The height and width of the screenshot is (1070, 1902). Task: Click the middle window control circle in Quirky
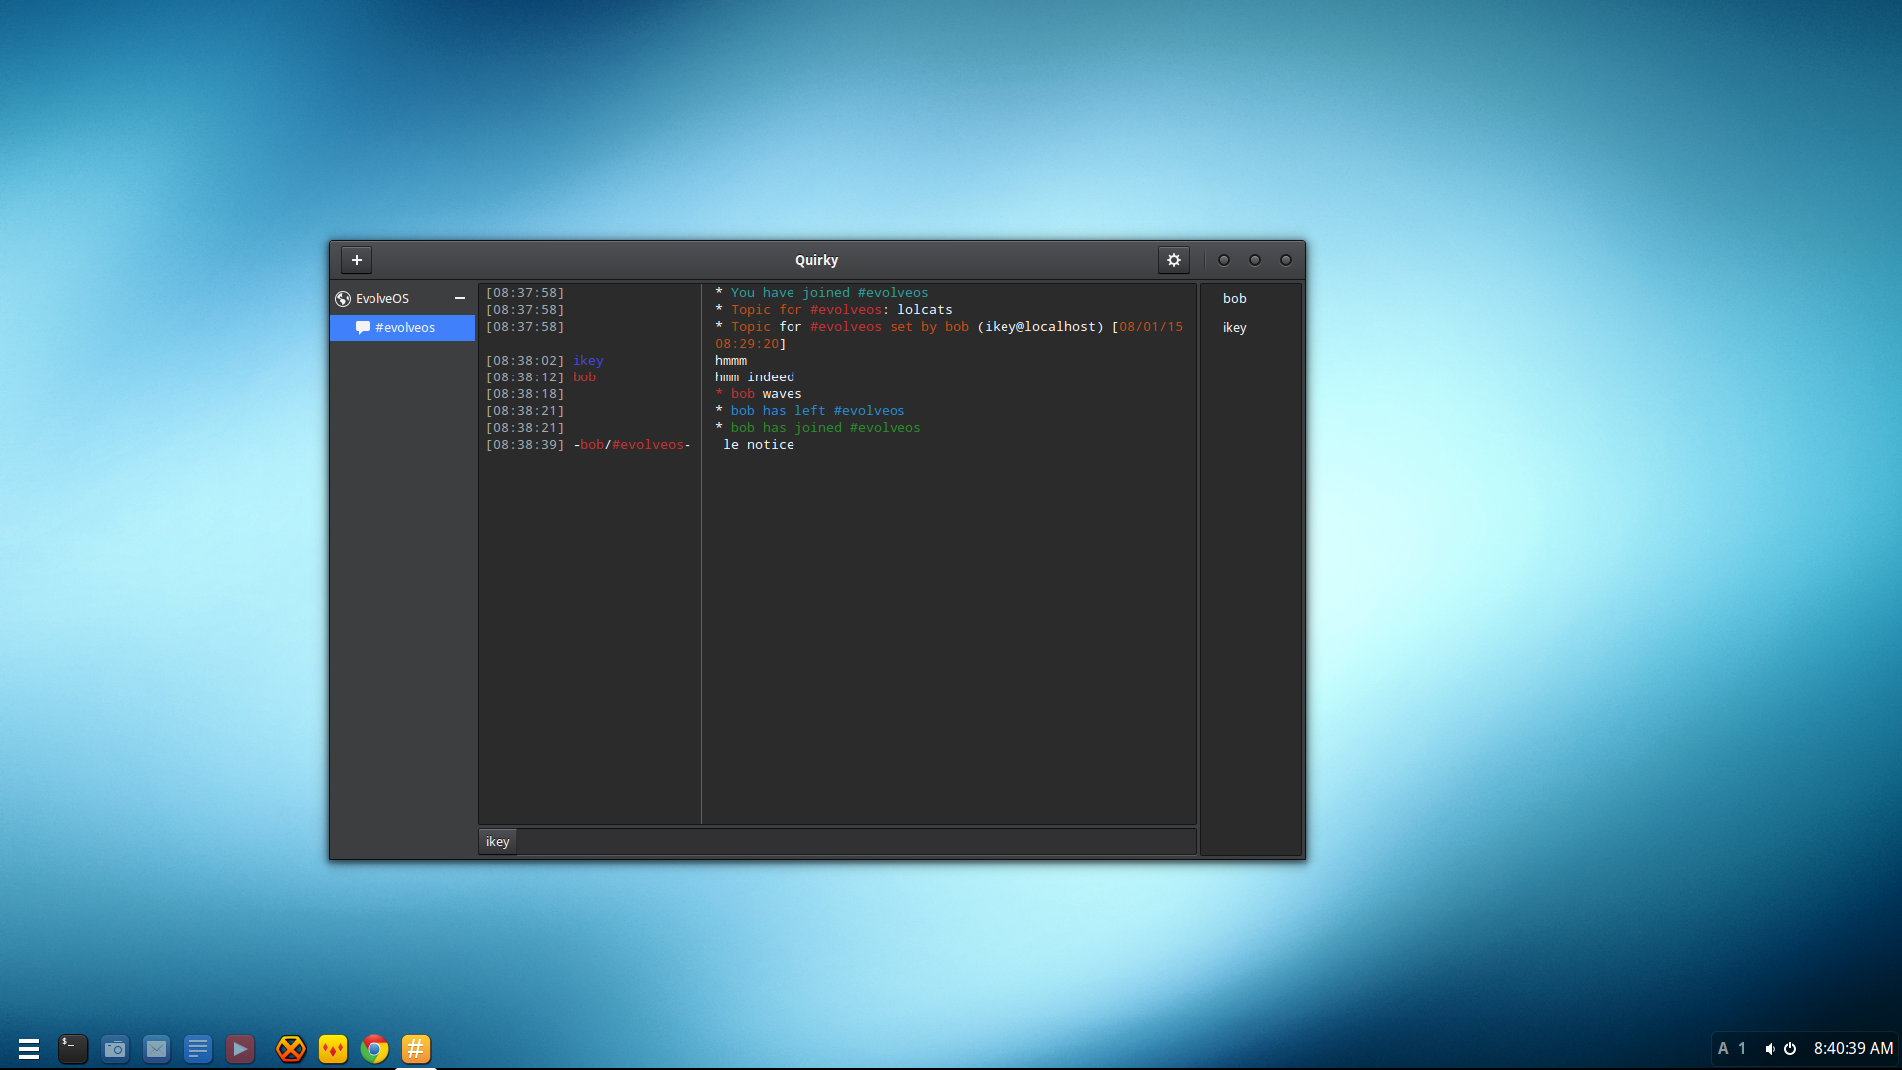pos(1255,260)
